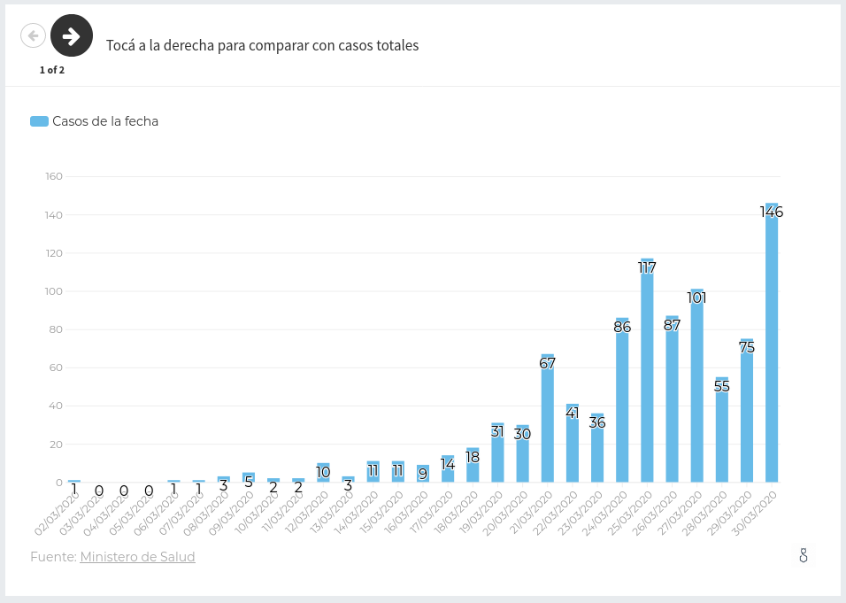The height and width of the screenshot is (603, 846).
Task: Go to next slide with right arrow
Action: point(71,35)
